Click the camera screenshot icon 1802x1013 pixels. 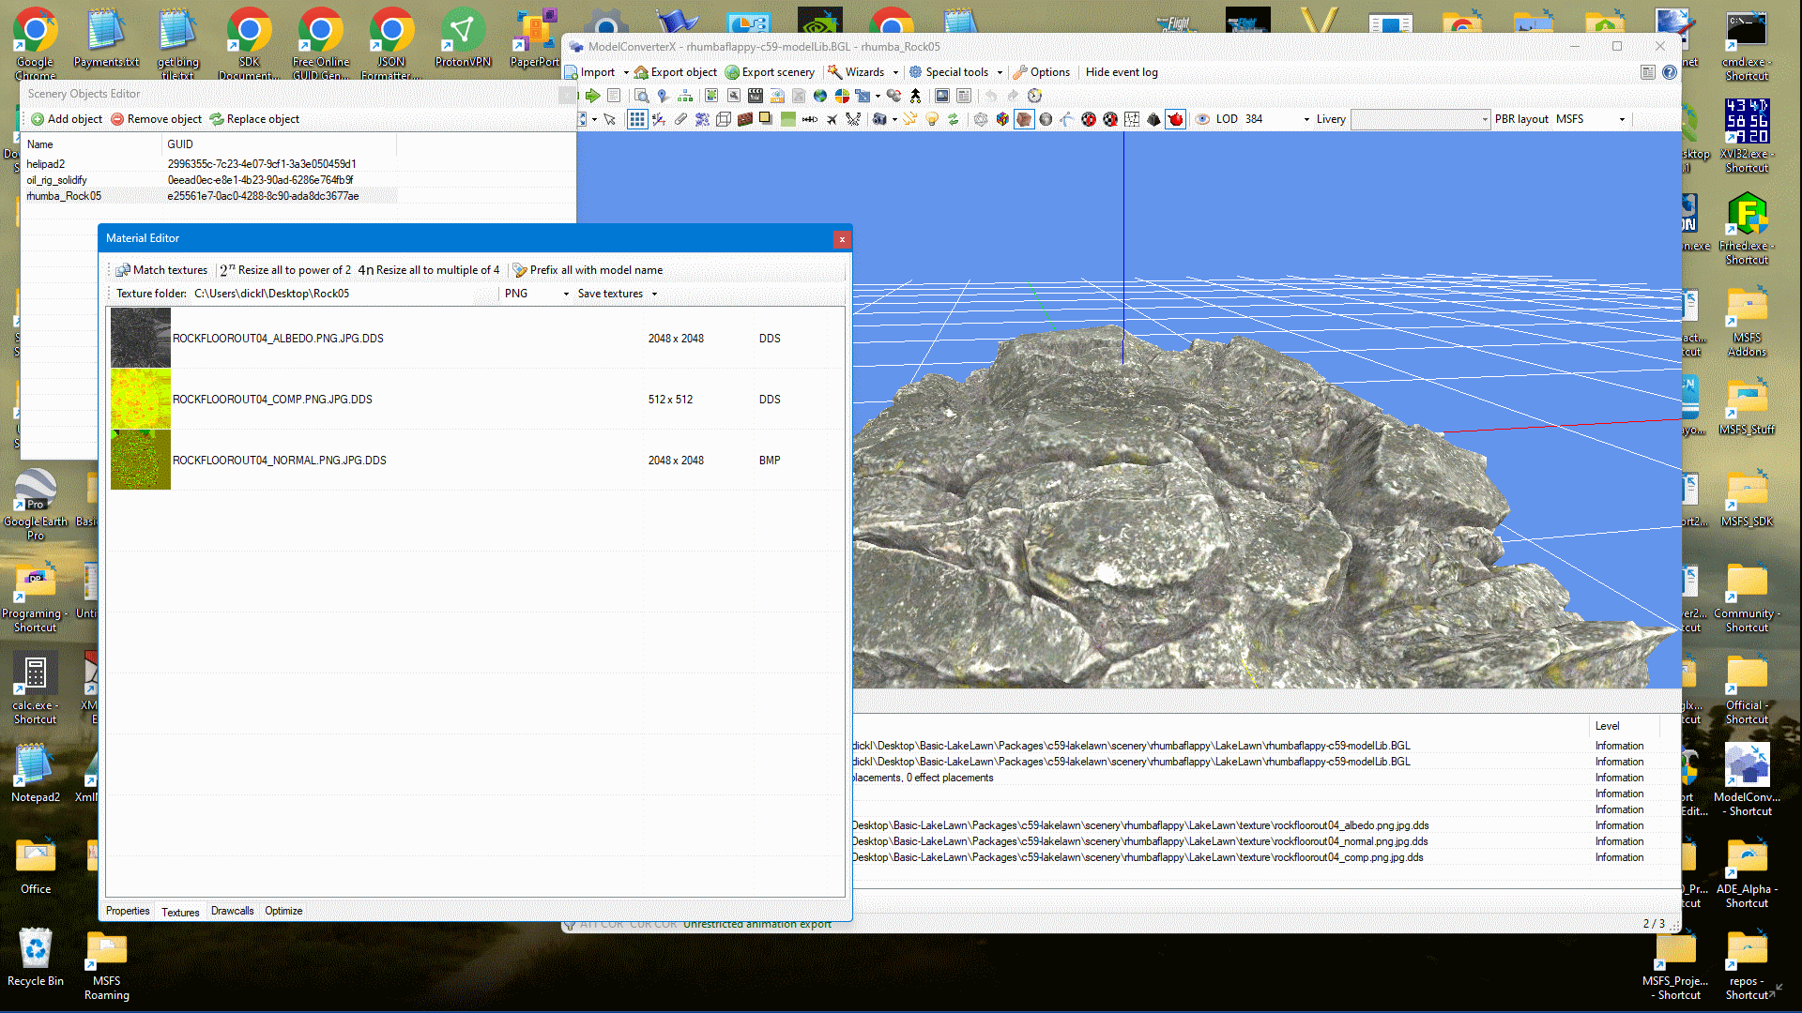pyautogui.click(x=879, y=119)
